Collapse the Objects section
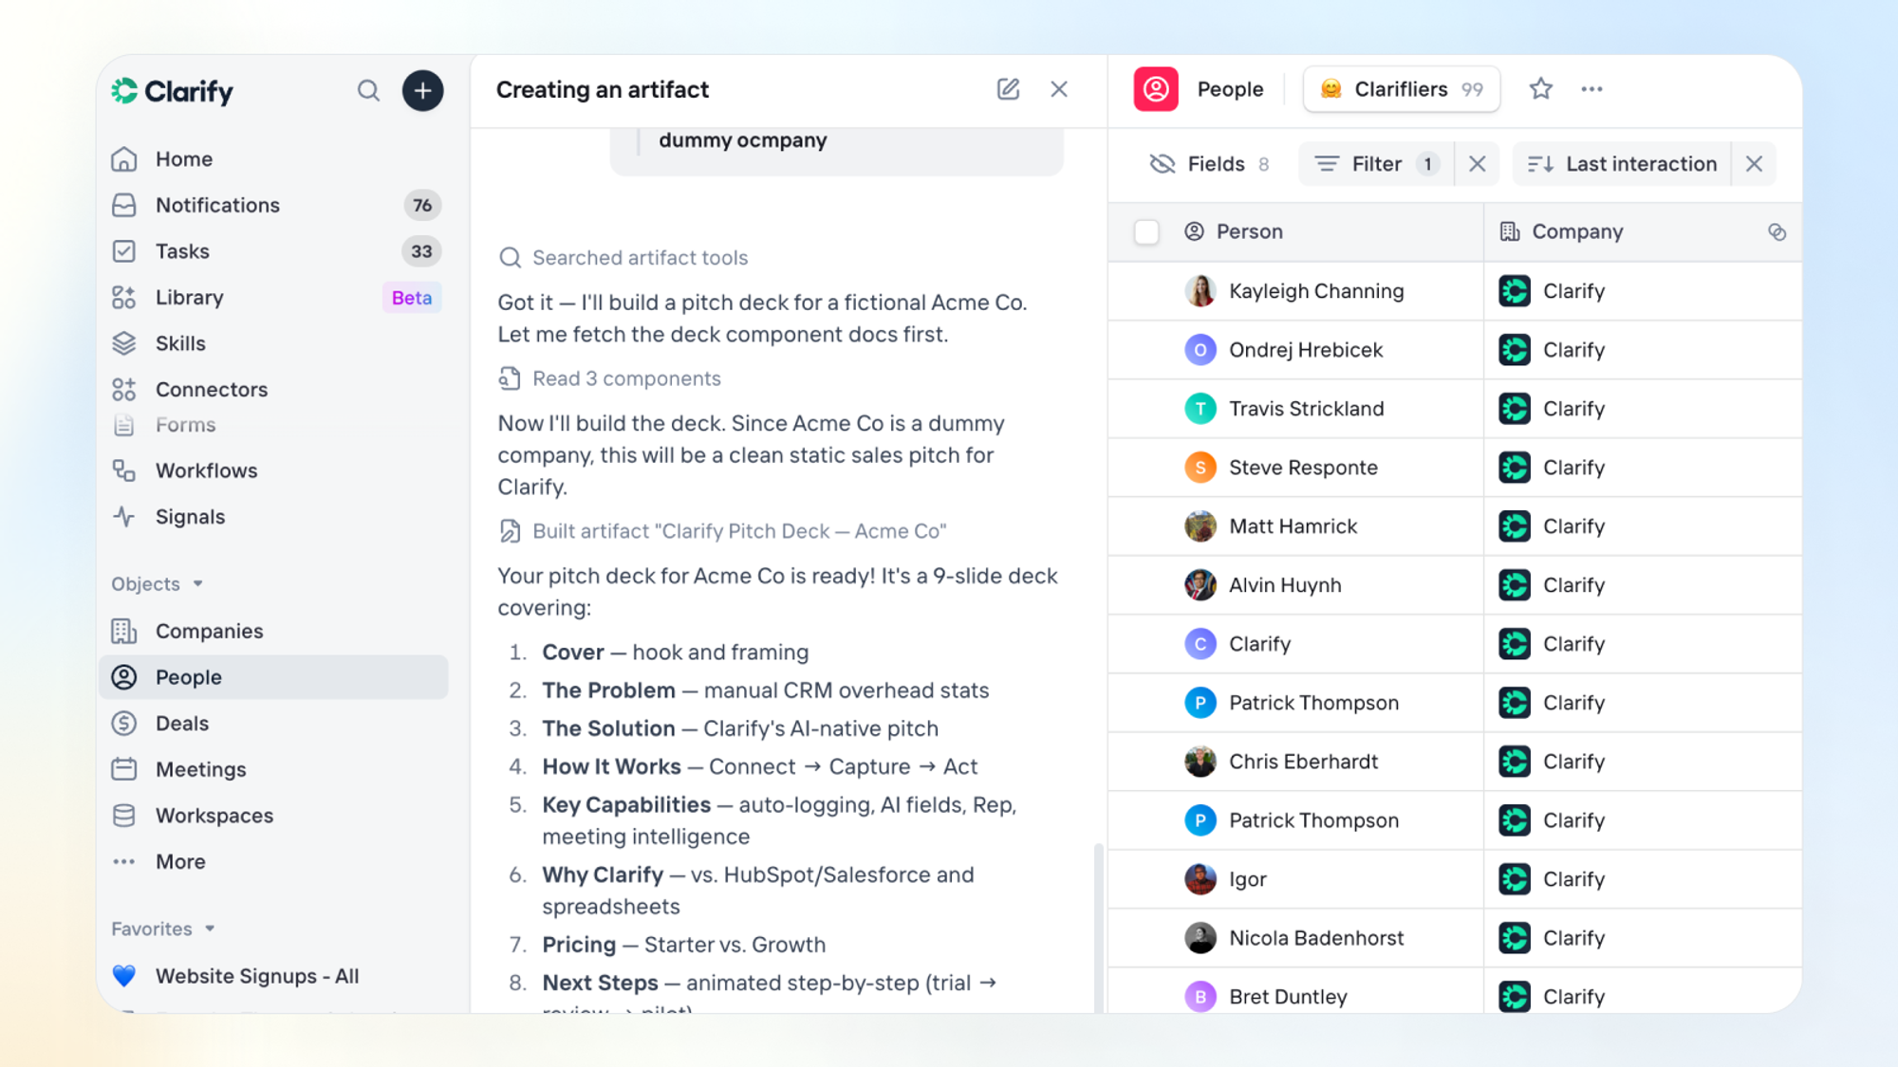Viewport: 1898px width, 1067px height. point(158,584)
